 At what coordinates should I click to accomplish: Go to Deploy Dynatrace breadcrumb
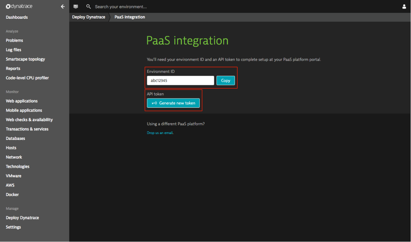pos(89,17)
